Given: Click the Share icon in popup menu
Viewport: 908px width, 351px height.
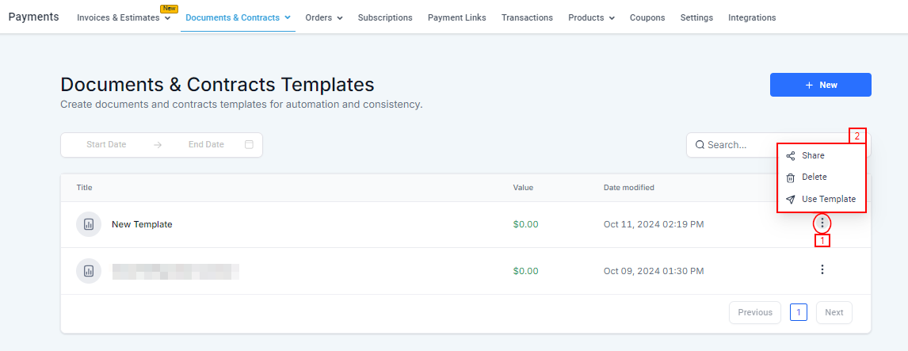Looking at the screenshot, I should tap(791, 156).
